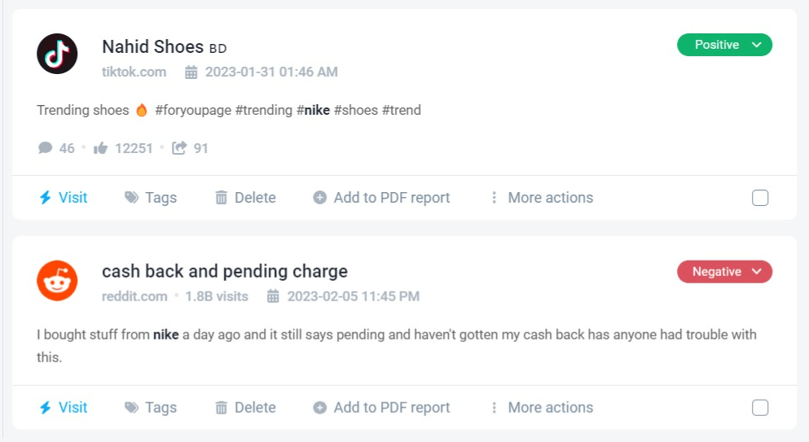Click the TikTok logo avatar

tap(57, 54)
